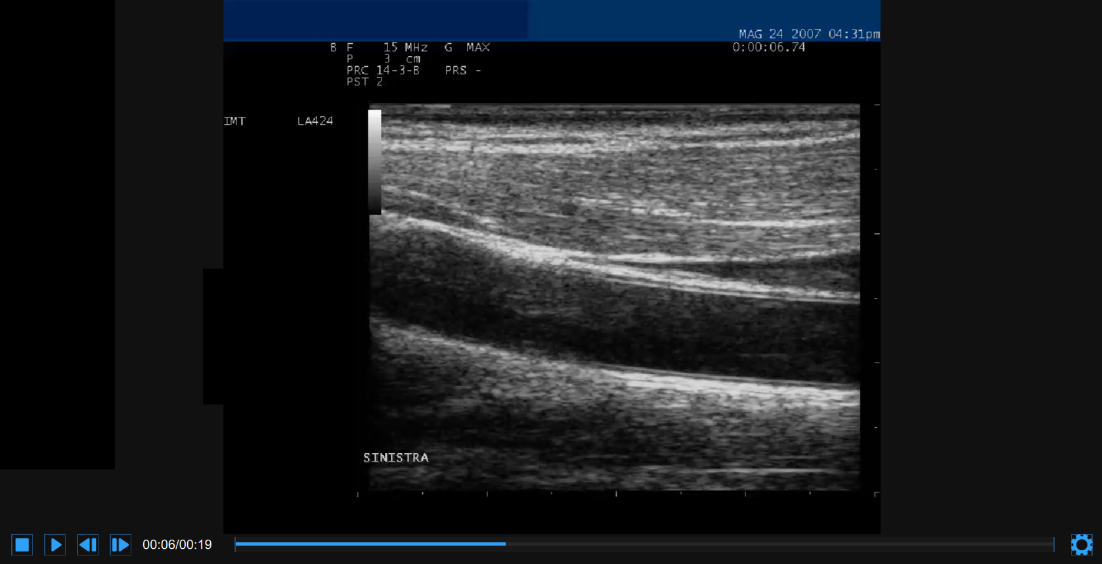Step forward one frame
The height and width of the screenshot is (564, 1102).
click(x=120, y=544)
